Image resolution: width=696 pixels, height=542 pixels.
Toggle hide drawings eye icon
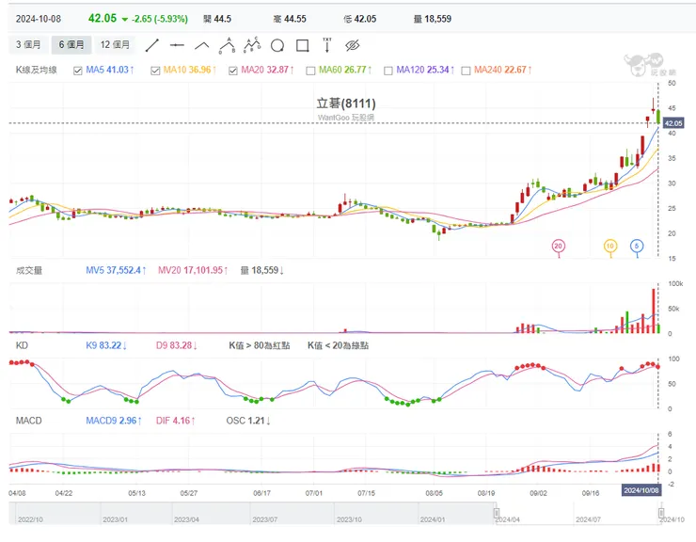pos(353,45)
